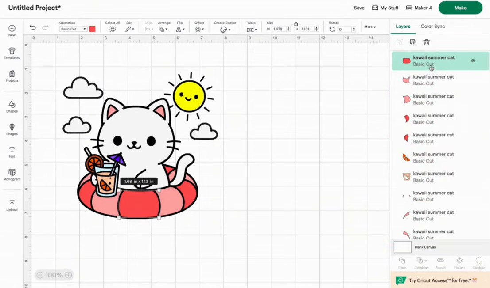Switch to the Layers tab
The height and width of the screenshot is (288, 490).
click(x=403, y=27)
